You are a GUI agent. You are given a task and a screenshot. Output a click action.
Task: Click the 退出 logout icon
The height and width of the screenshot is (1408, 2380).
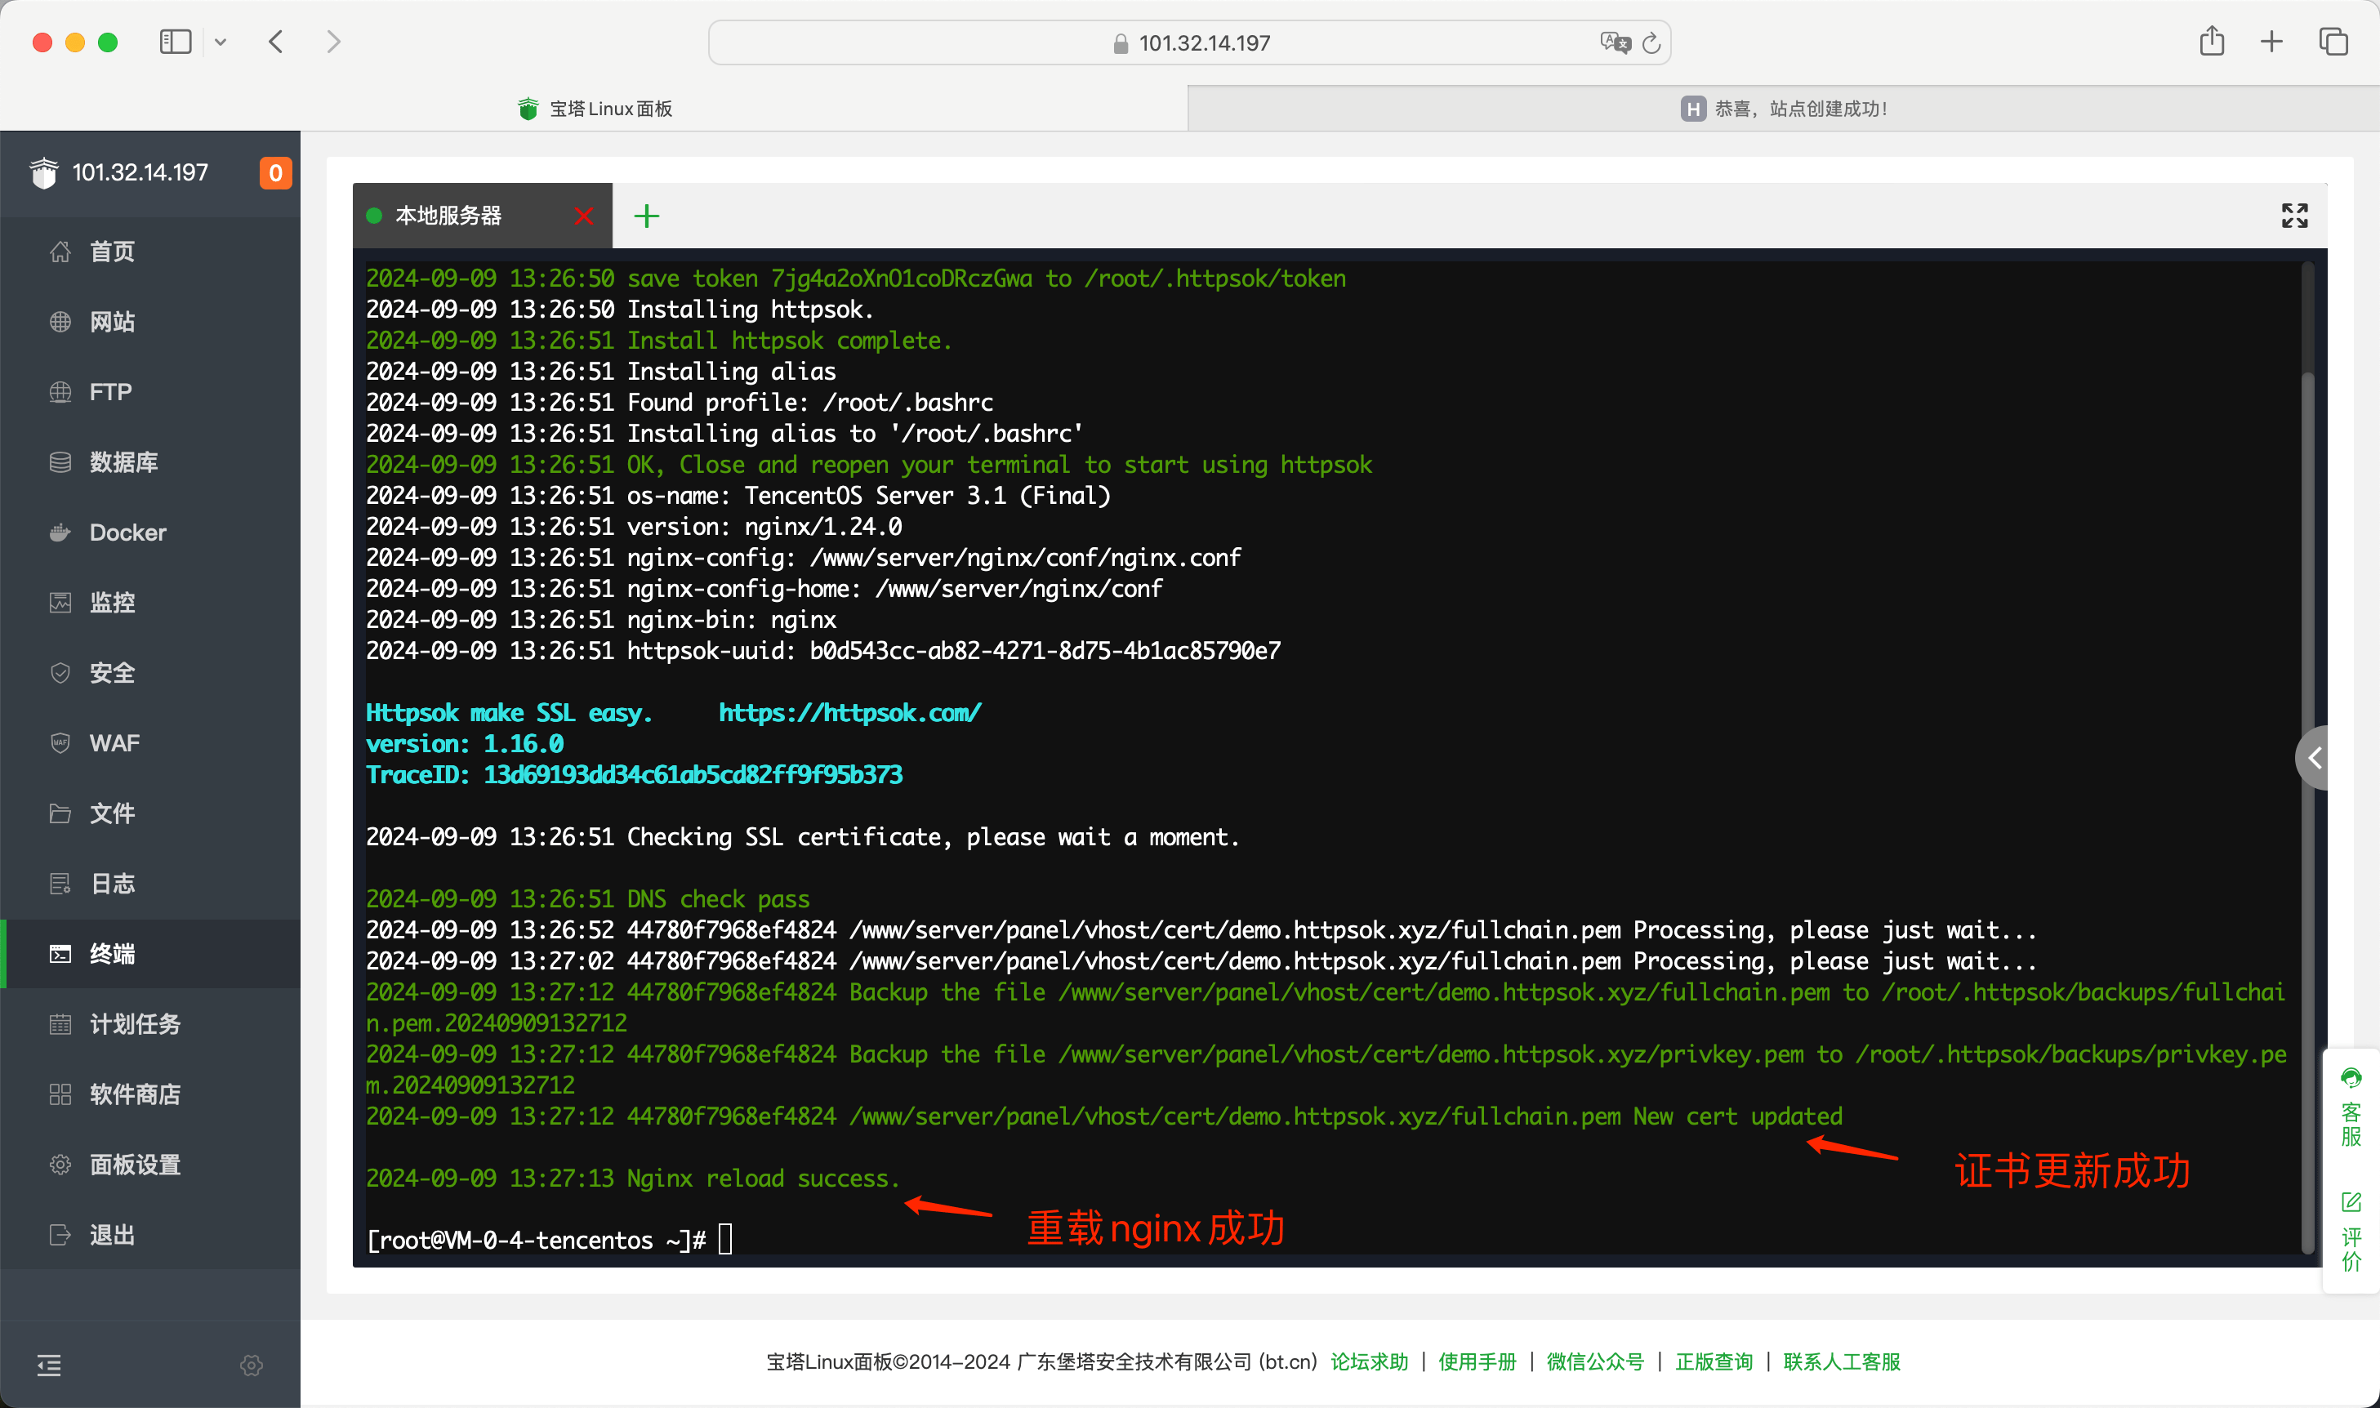[x=60, y=1234]
